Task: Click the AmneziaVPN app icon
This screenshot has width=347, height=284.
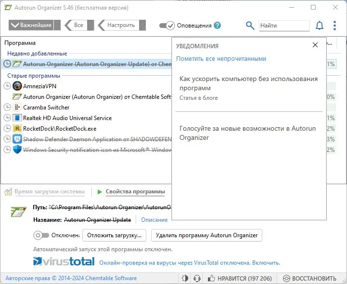Action: (x=17, y=86)
